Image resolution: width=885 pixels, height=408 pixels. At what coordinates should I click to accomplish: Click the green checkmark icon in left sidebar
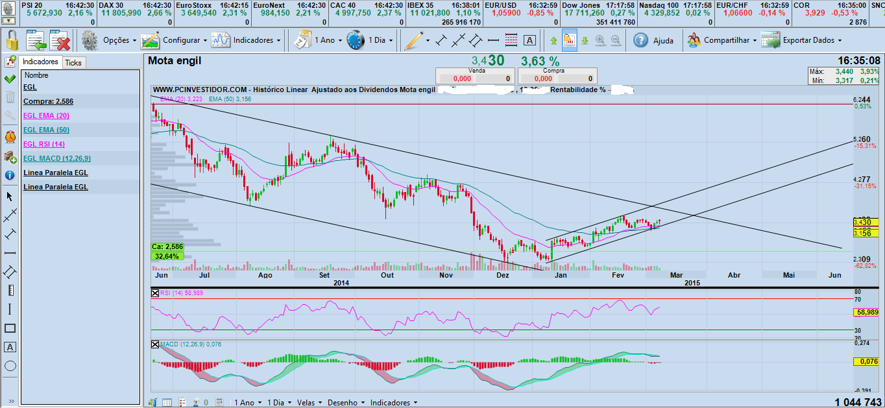[10, 79]
